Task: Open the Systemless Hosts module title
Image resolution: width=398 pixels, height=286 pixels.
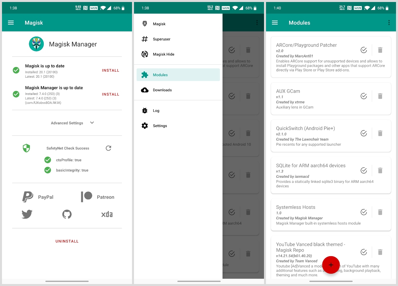Action: 296,207
